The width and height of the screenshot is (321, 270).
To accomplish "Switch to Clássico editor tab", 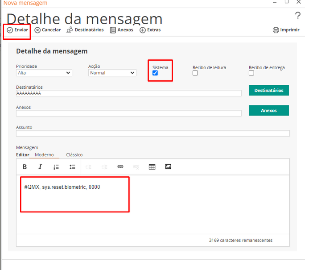I will [74, 155].
